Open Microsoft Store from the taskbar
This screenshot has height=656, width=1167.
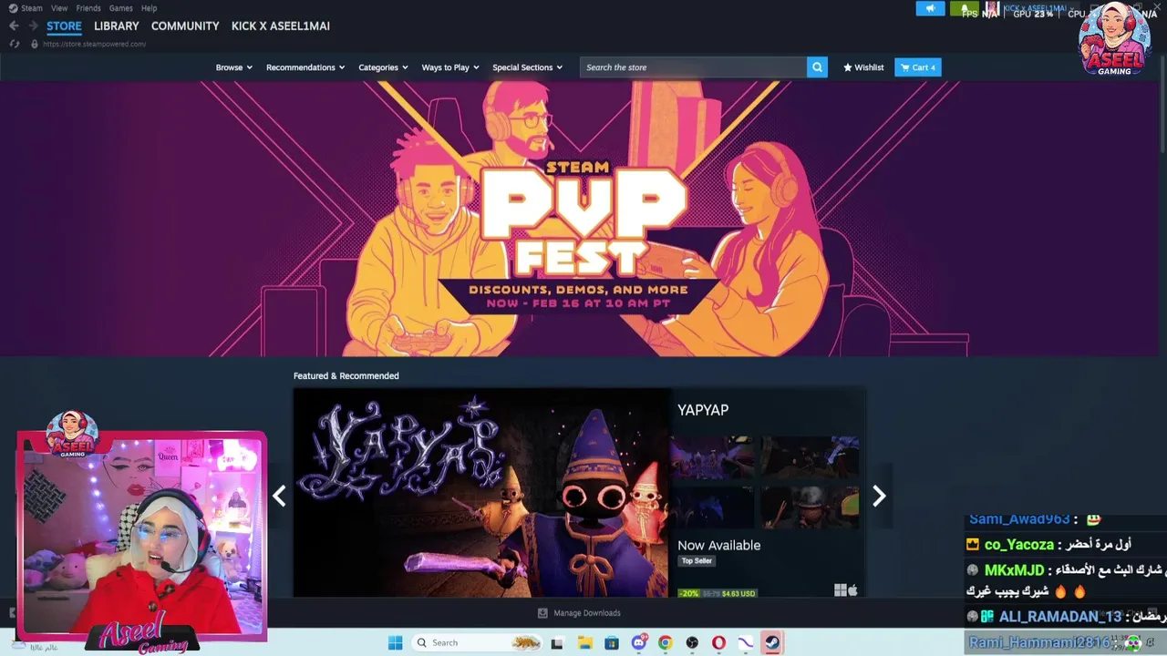(612, 642)
